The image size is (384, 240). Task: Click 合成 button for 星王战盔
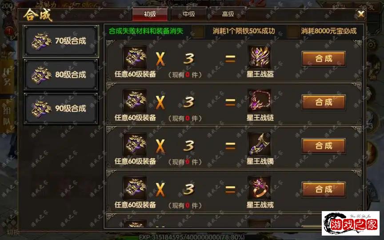324,59
